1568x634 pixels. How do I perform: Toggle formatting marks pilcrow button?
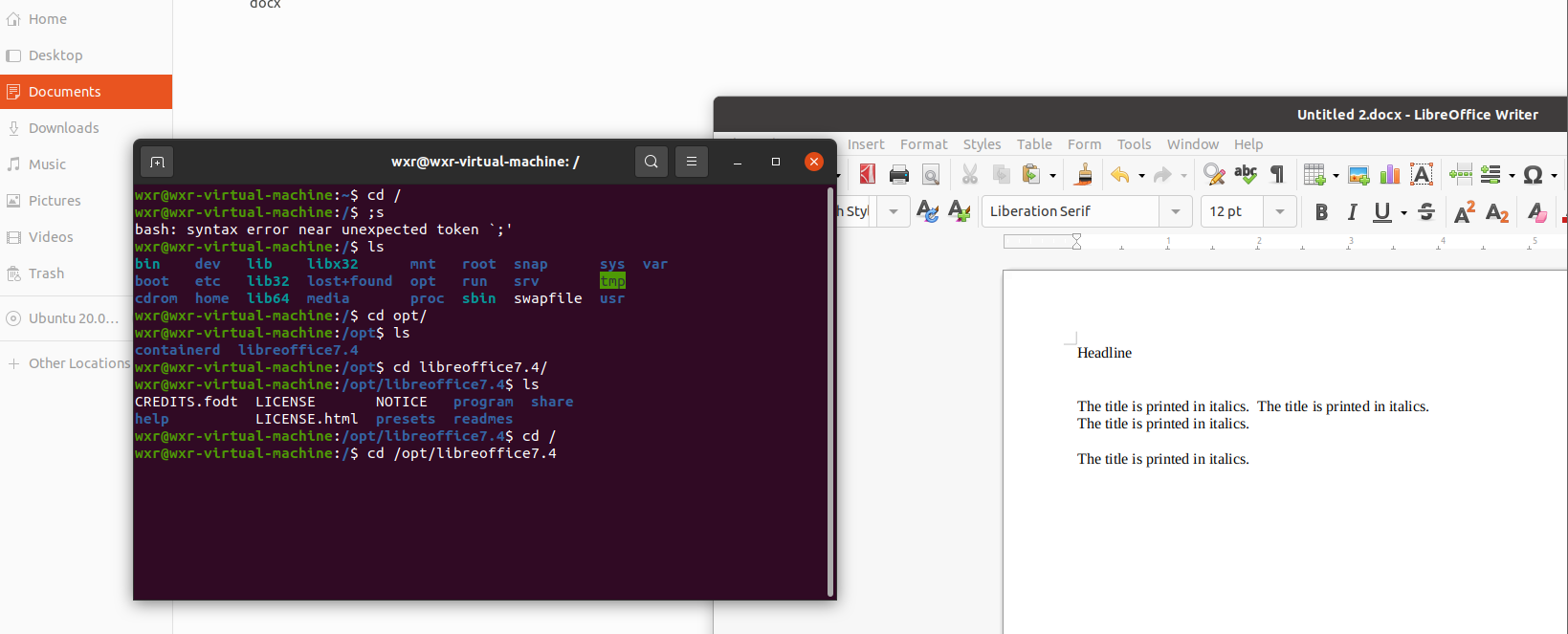[1277, 174]
